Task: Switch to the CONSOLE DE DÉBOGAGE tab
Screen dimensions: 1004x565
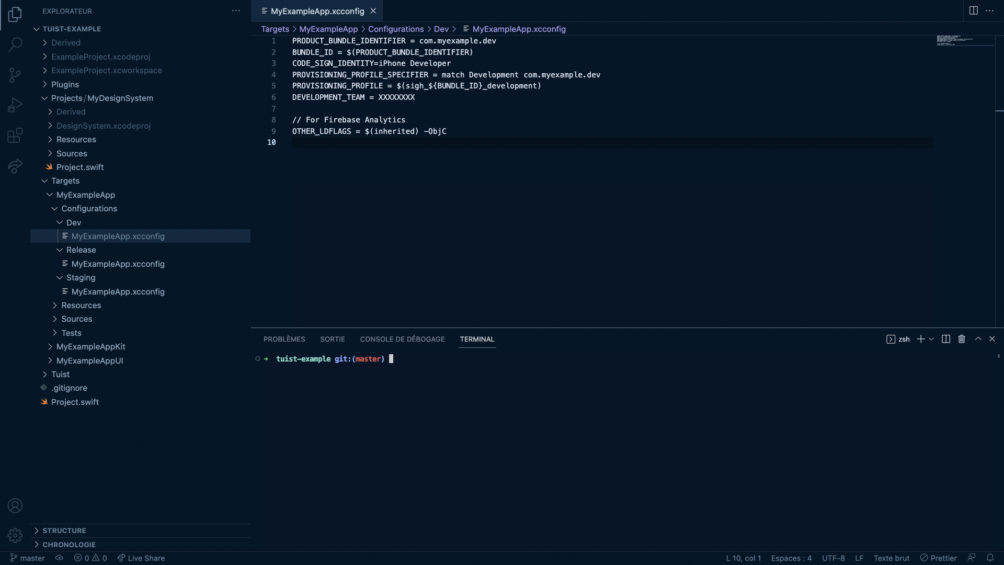Action: [402, 339]
